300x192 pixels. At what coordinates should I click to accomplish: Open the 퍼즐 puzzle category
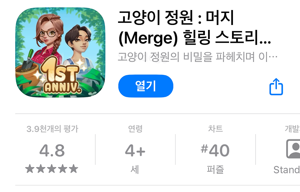click(x=215, y=170)
